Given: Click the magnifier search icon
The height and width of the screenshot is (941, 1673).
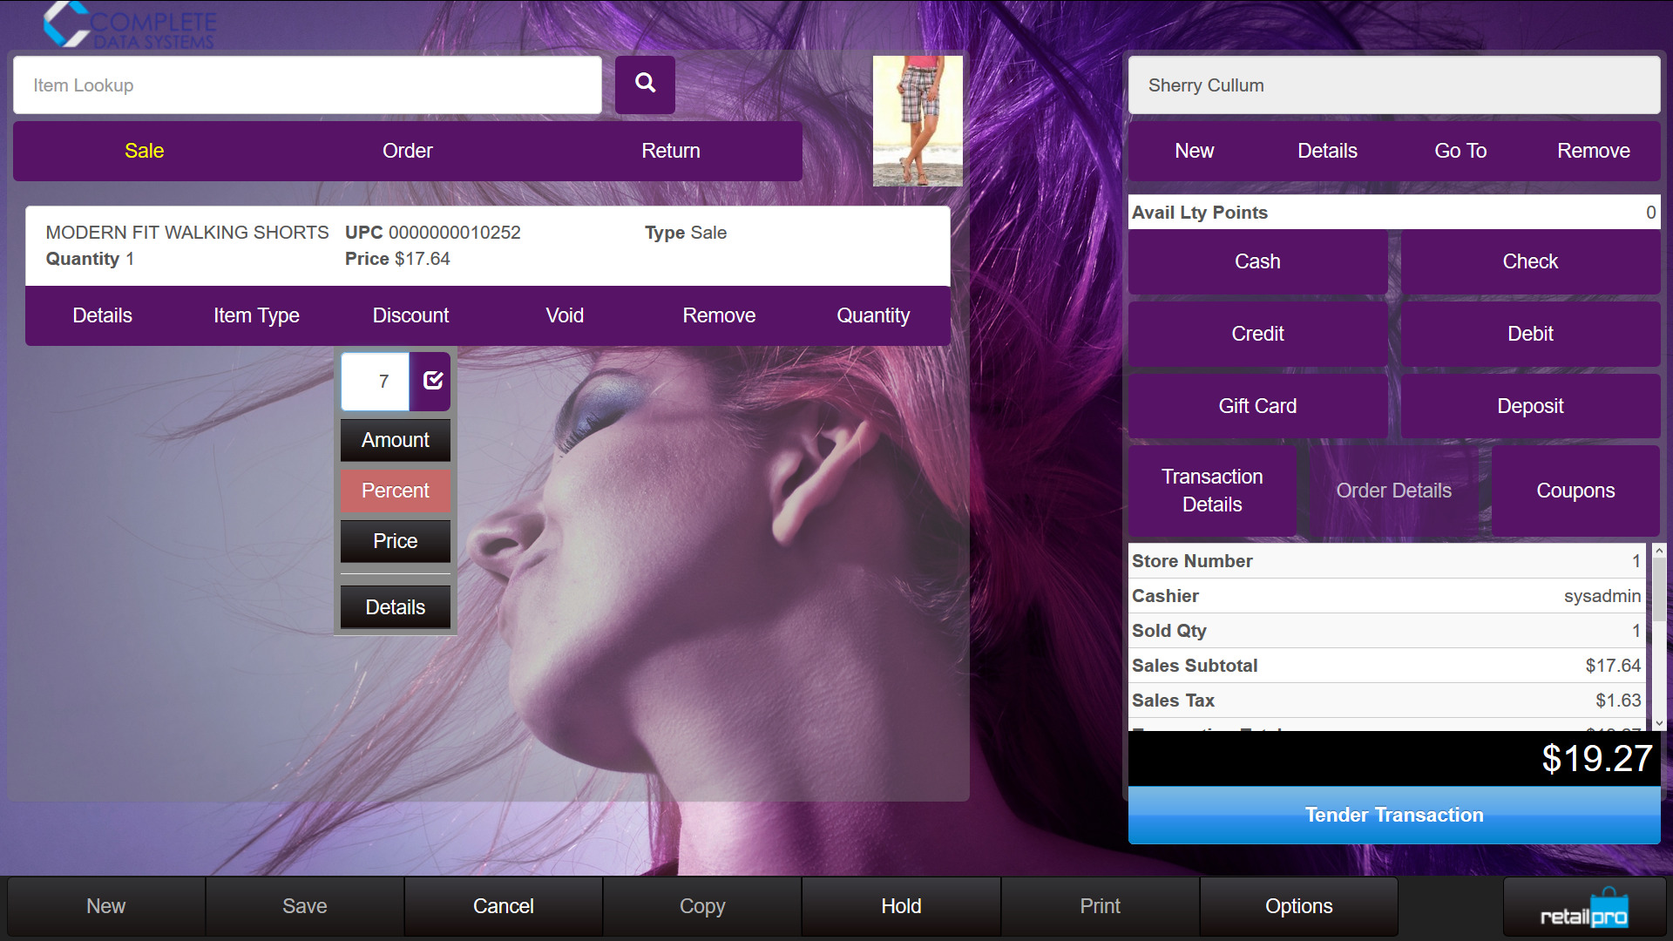Looking at the screenshot, I should point(645,85).
